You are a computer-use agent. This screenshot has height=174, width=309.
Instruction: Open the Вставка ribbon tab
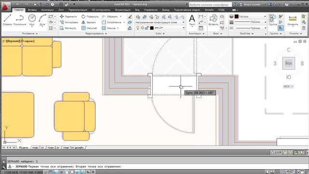point(32,10)
